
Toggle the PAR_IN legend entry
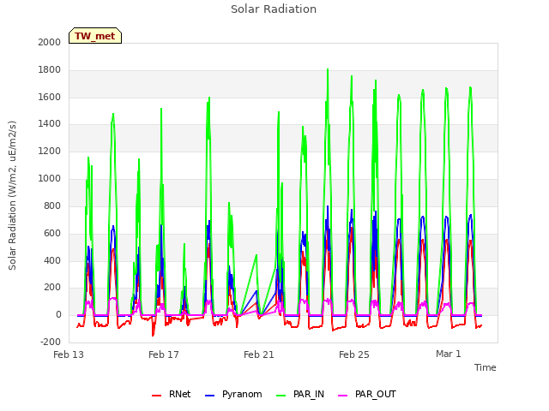tap(300, 394)
